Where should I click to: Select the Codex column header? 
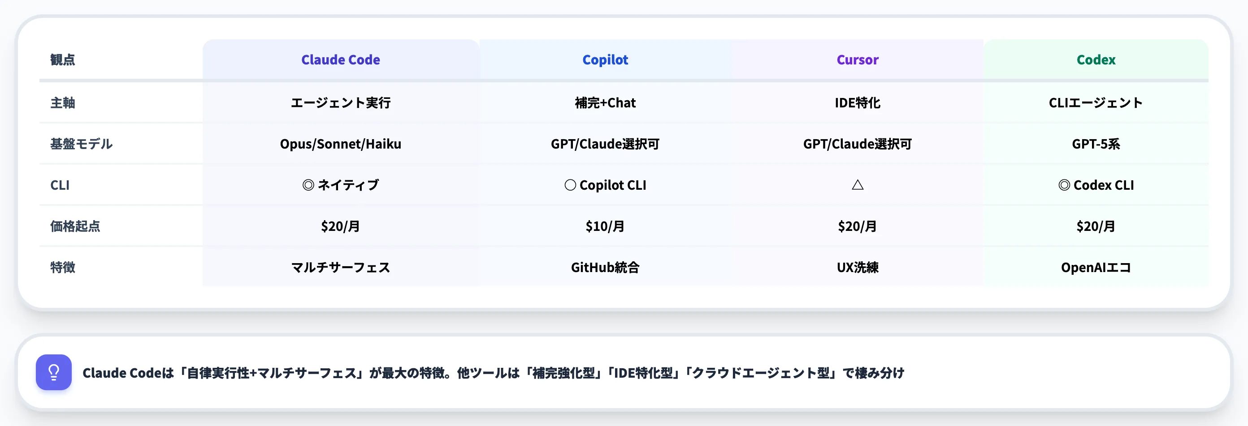click(1096, 60)
